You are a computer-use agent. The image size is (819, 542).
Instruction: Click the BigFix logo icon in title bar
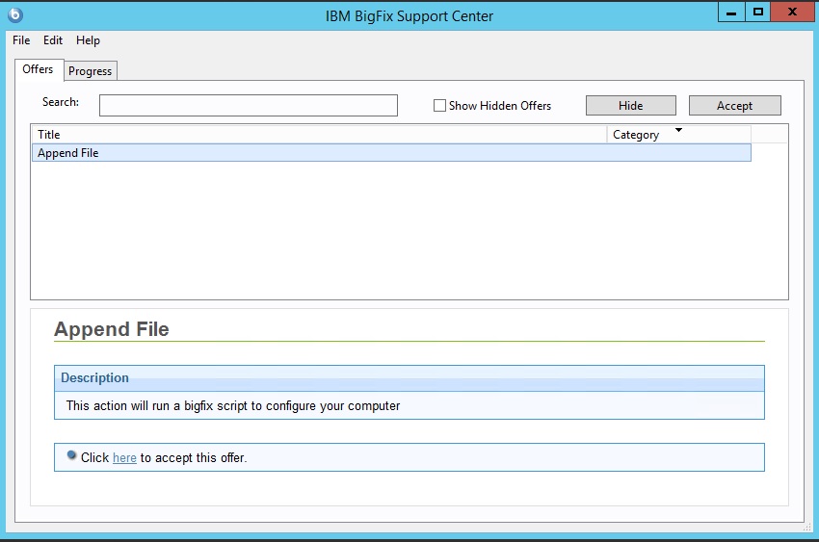click(15, 15)
